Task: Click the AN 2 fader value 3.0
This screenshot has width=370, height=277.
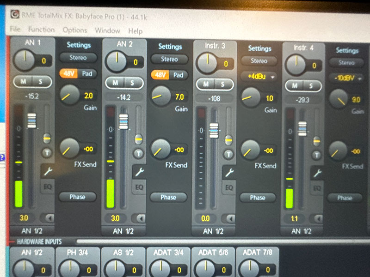Action: [x=115, y=218]
